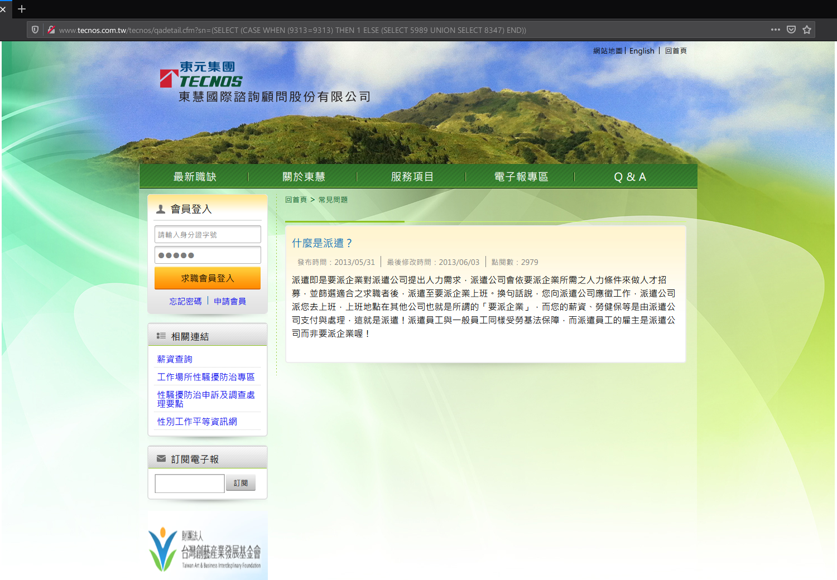Image resolution: width=837 pixels, height=580 pixels.
Task: Click the 訂閱 subscribe button
Action: click(x=240, y=483)
